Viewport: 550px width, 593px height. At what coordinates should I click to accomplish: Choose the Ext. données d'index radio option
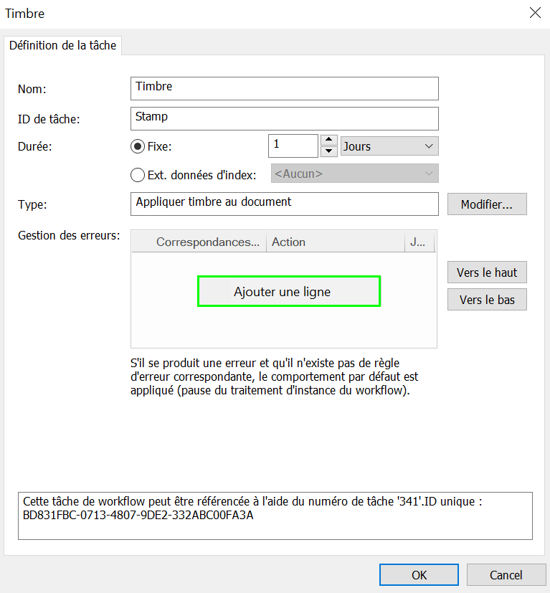pyautogui.click(x=138, y=175)
